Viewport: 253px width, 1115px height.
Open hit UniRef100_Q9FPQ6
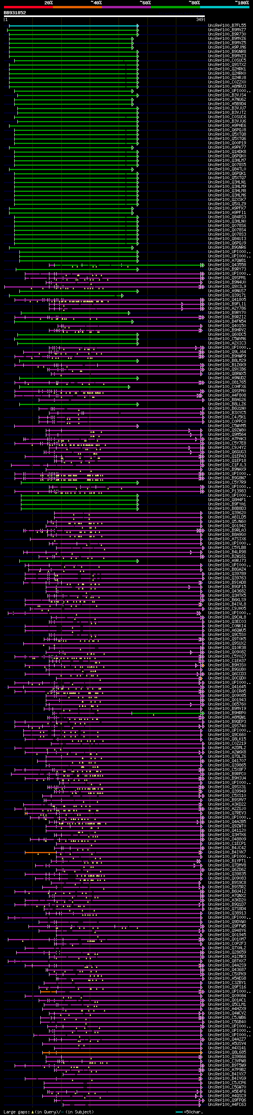tap(227, 1100)
